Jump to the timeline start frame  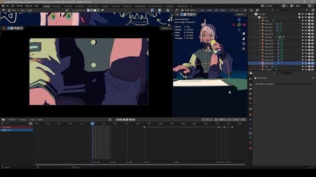[117, 119]
